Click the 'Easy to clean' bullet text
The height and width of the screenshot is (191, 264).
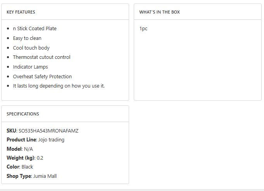[x=27, y=38]
